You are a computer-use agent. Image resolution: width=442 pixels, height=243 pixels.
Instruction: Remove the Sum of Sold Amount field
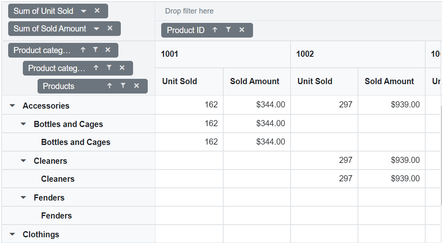pyautogui.click(x=110, y=29)
